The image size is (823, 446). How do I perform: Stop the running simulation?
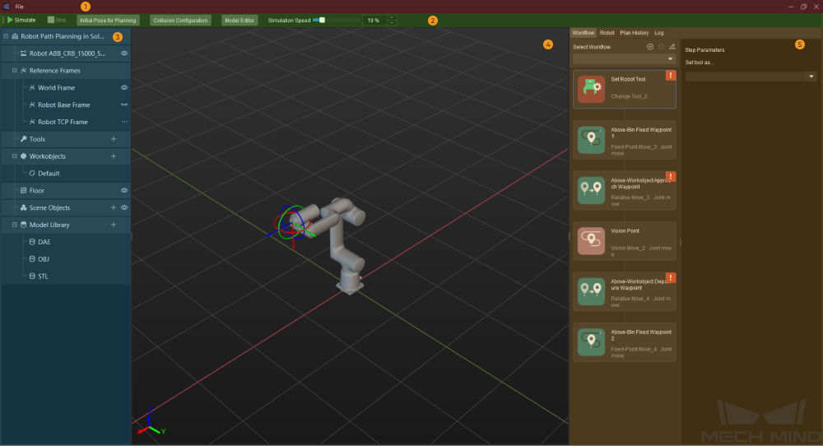57,20
